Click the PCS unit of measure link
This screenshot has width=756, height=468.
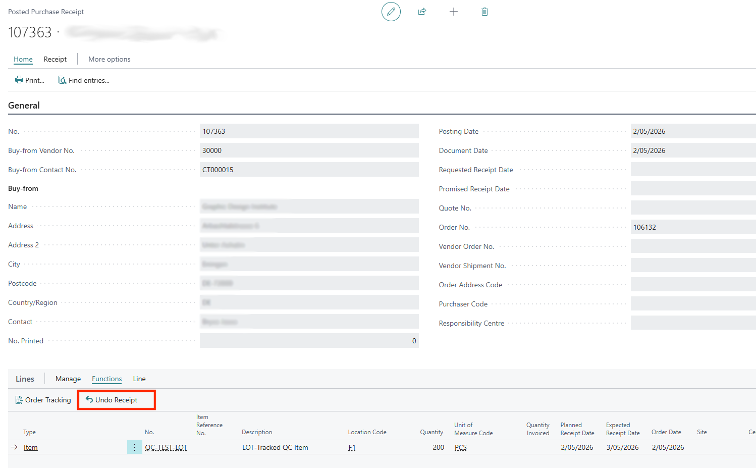pos(460,447)
